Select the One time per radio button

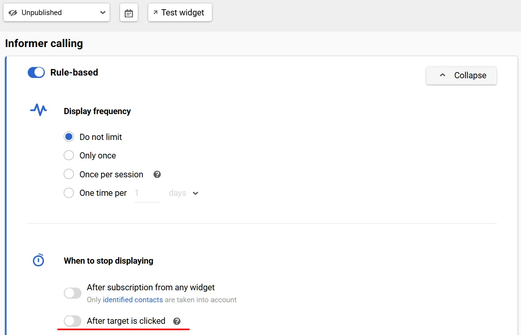click(69, 193)
